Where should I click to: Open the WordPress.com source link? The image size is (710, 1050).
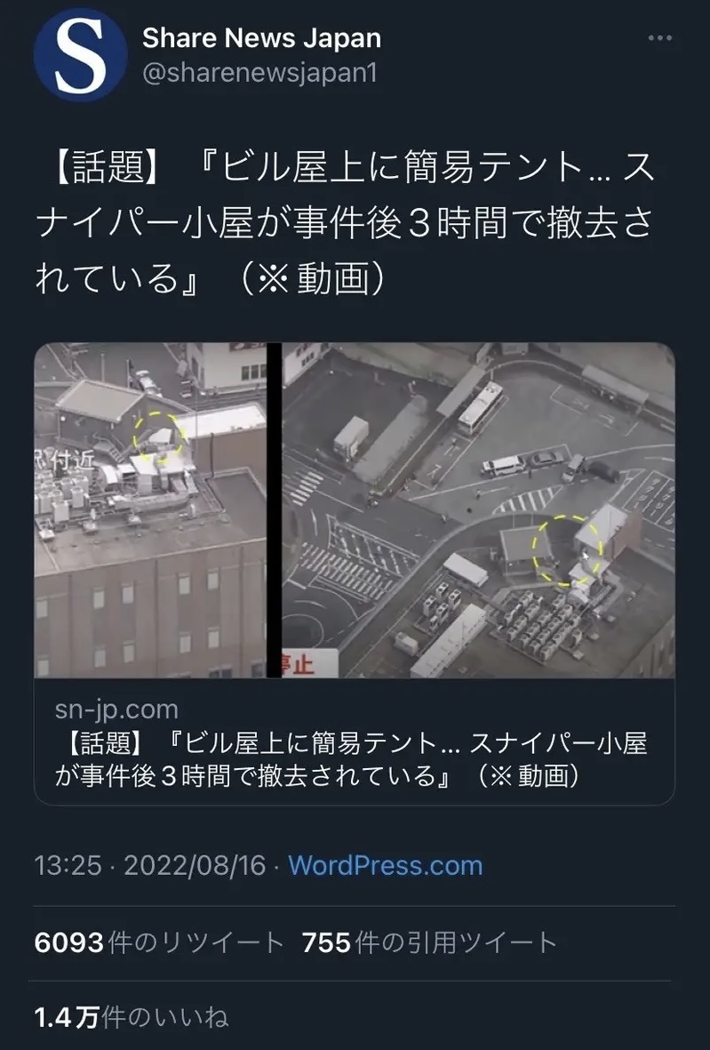(x=386, y=865)
